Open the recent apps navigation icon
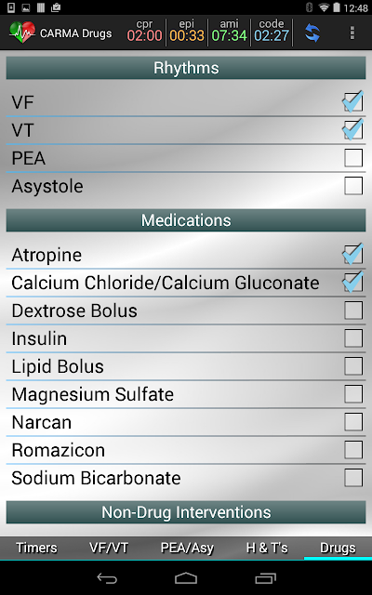Screen dimensions: 372x595 [265, 578]
